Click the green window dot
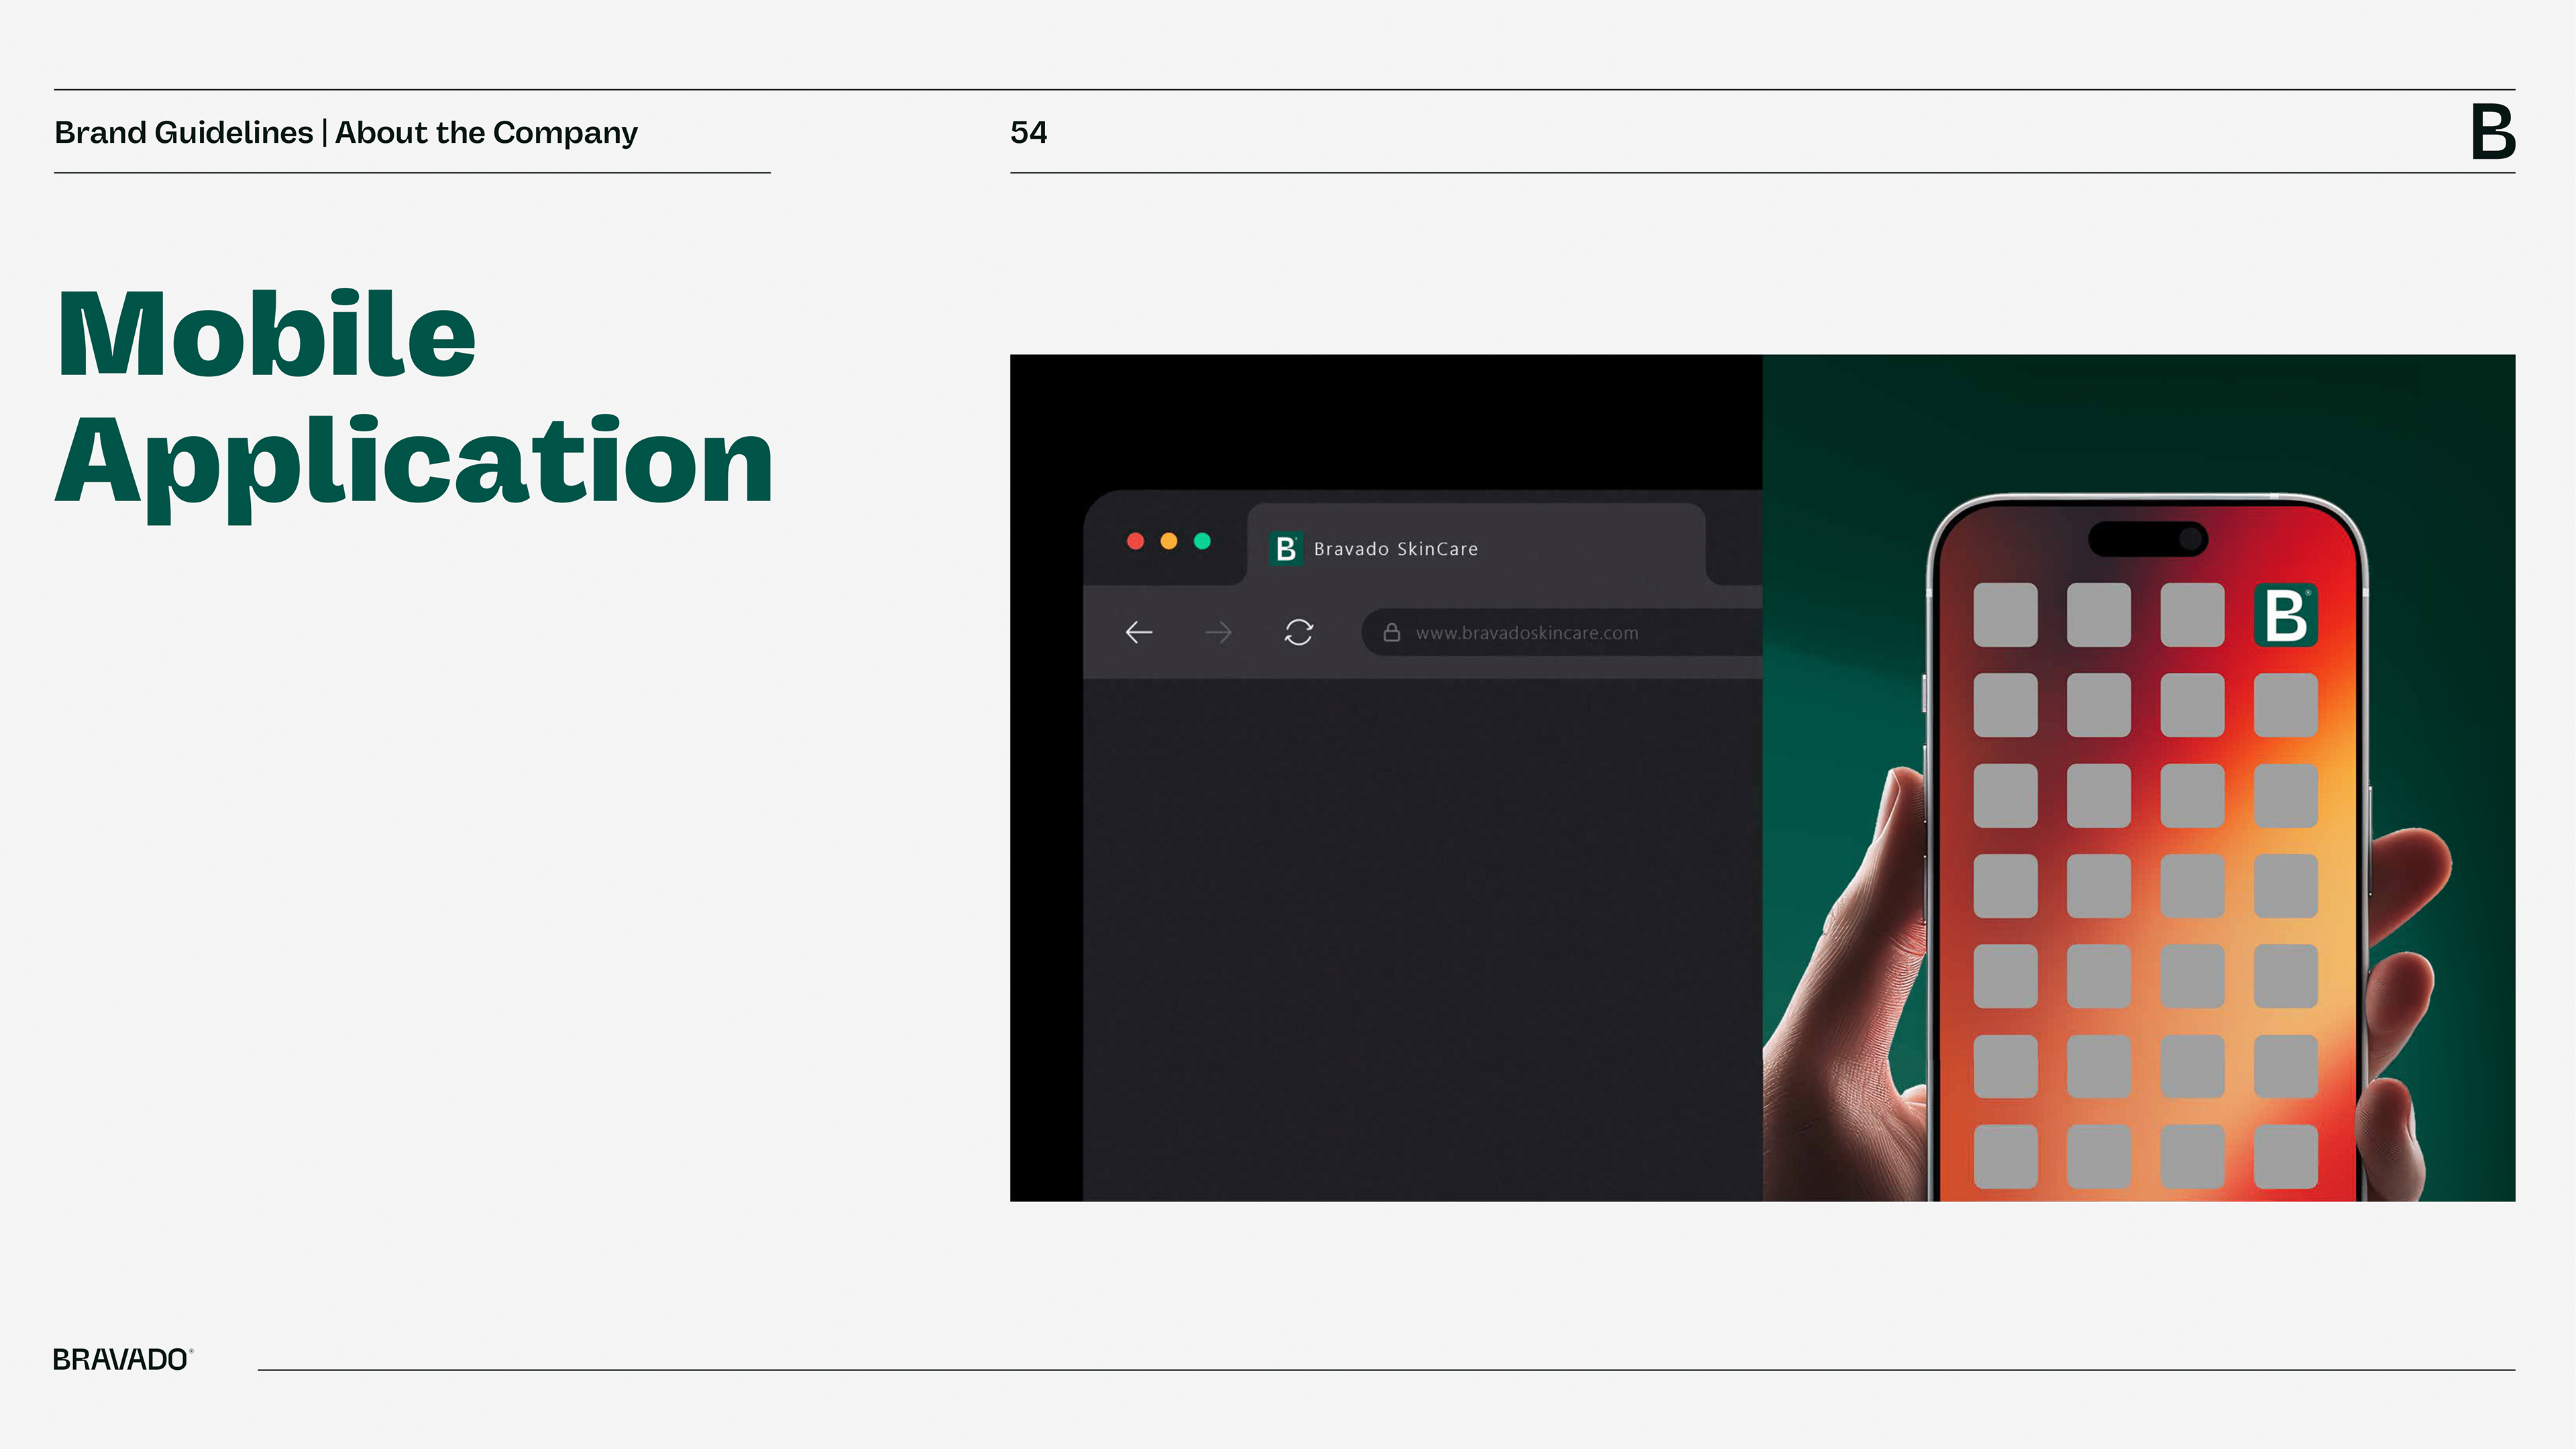The height and width of the screenshot is (1449, 2576). [x=1202, y=541]
